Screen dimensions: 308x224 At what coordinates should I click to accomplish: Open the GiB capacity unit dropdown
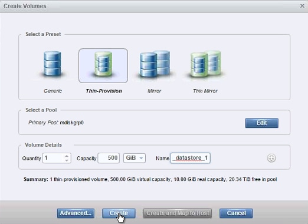coord(135,158)
